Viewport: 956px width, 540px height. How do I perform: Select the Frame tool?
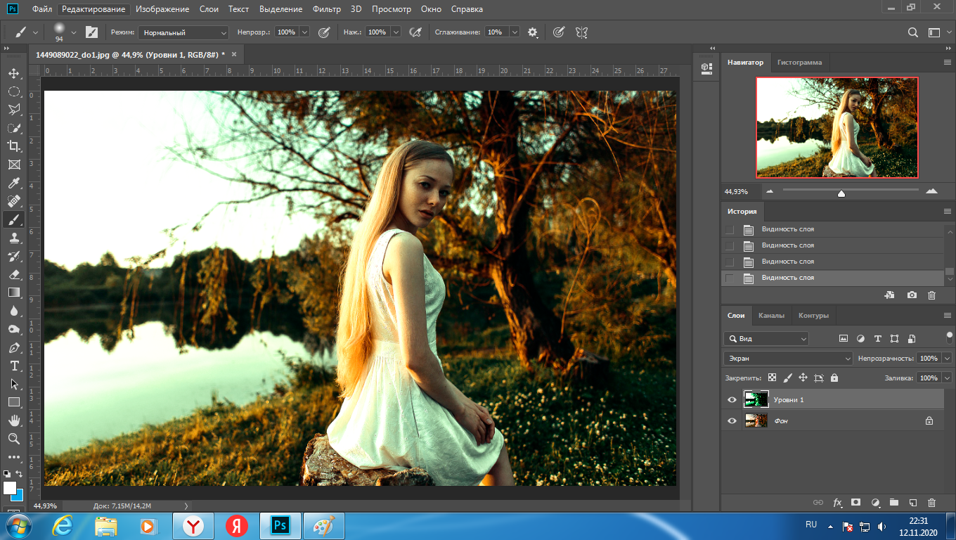point(14,165)
